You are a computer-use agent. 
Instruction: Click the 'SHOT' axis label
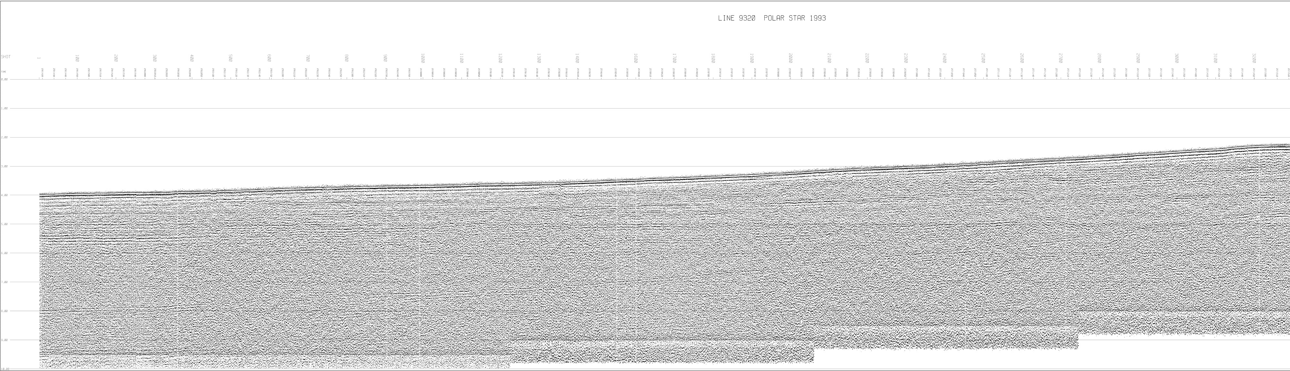point(5,57)
